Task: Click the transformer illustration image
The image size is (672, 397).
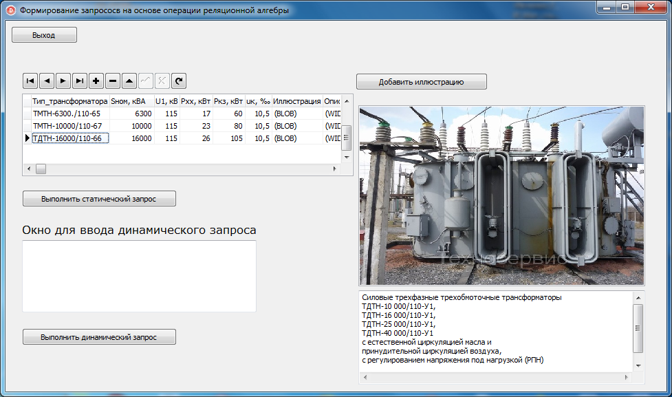Action: coord(501,195)
